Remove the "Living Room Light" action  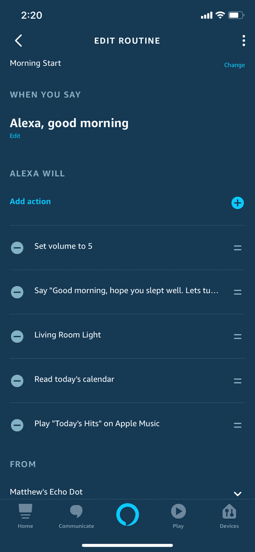[17, 336]
